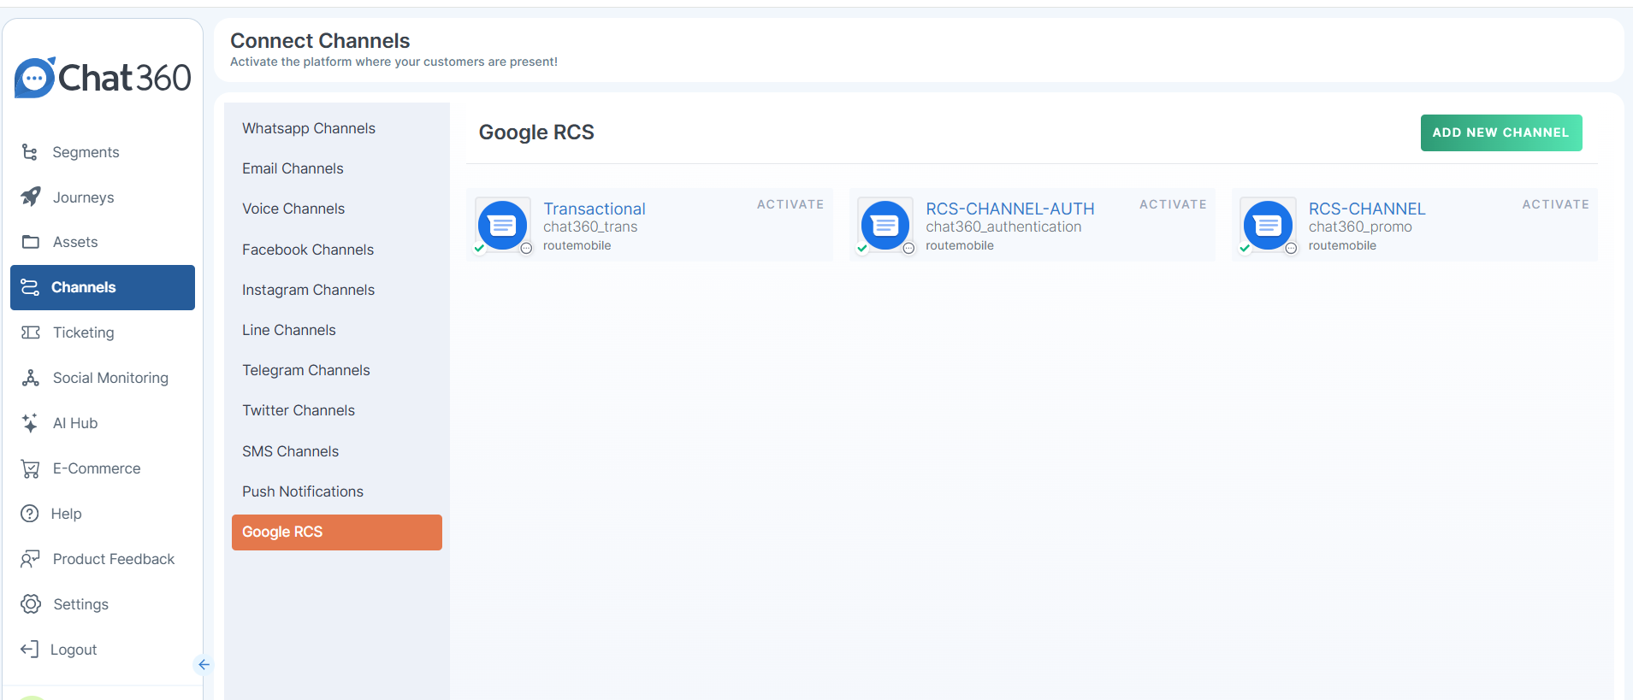Click the Product Feedback icon
The width and height of the screenshot is (1633, 700).
30,559
